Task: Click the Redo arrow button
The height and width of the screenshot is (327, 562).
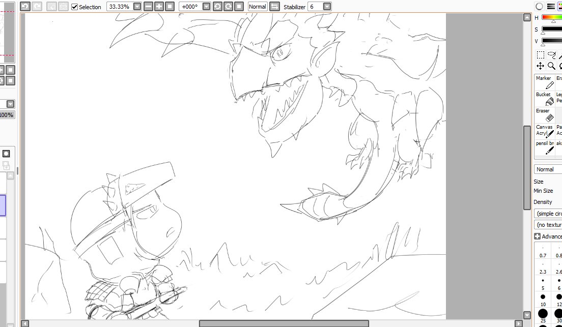Action: (37, 7)
